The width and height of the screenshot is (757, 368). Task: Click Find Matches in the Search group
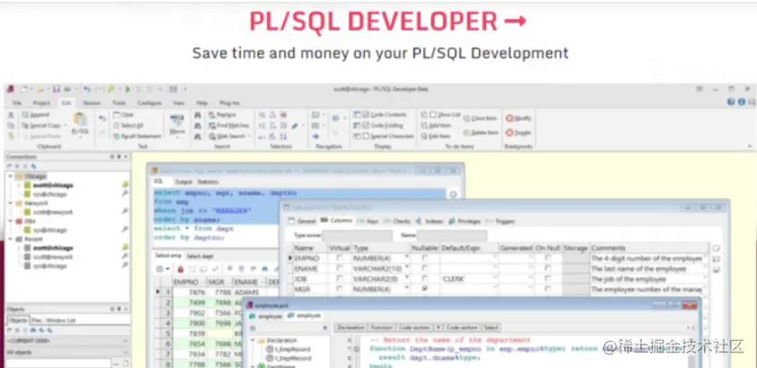point(229,126)
